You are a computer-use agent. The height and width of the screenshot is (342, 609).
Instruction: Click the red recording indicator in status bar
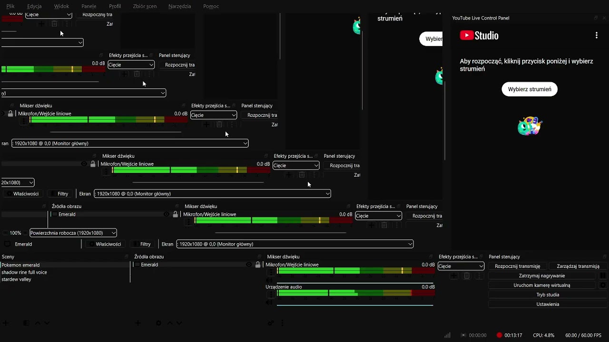pyautogui.click(x=499, y=335)
